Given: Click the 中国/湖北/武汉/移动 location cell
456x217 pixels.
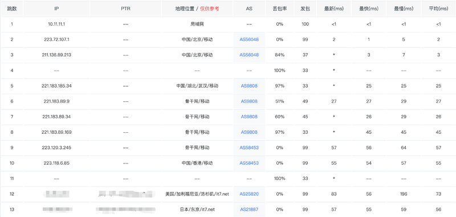Looking at the screenshot, I should [x=197, y=85].
